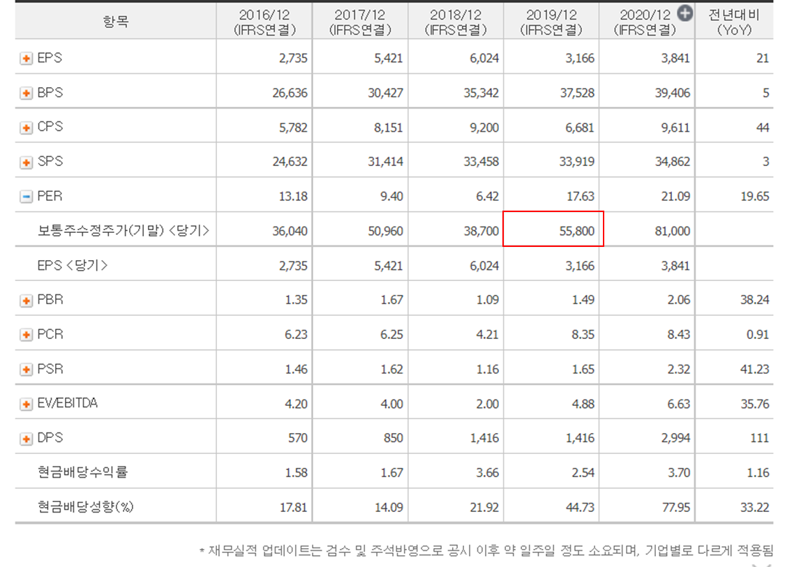This screenshot has width=785, height=567.
Task: Click the PER 2020/12 value 21.09
Action: 675,197
